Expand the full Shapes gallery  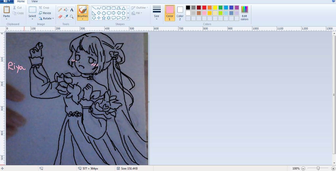pyautogui.click(x=128, y=18)
